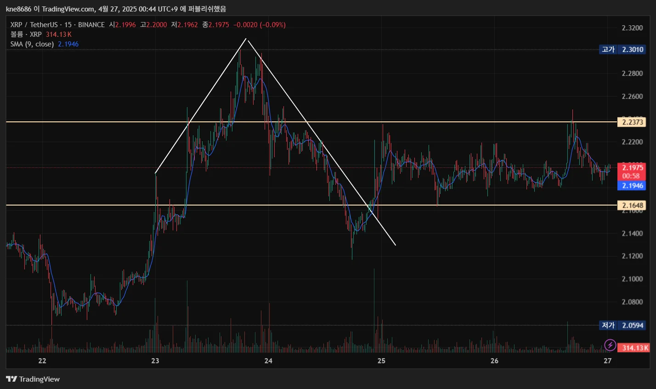Image resolution: width=656 pixels, height=389 pixels.
Task: Click the 저가 2.0594 low price label
Action: pos(622,325)
